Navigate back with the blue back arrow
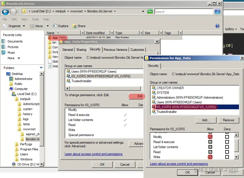The image size is (244, 178). click(x=6, y=11)
